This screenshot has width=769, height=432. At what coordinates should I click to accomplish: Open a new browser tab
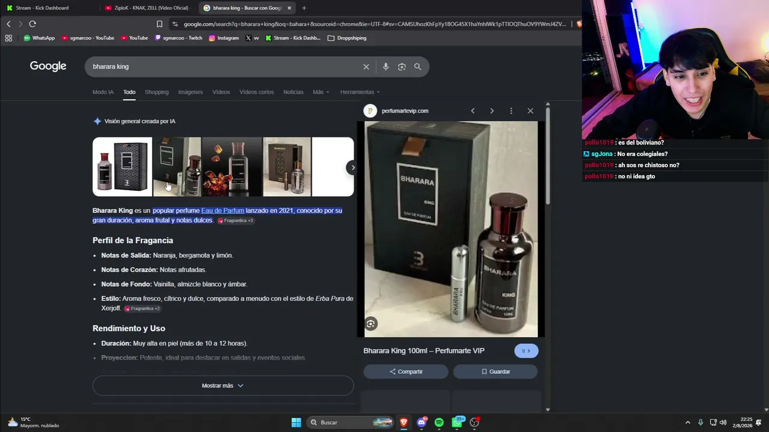[304, 8]
